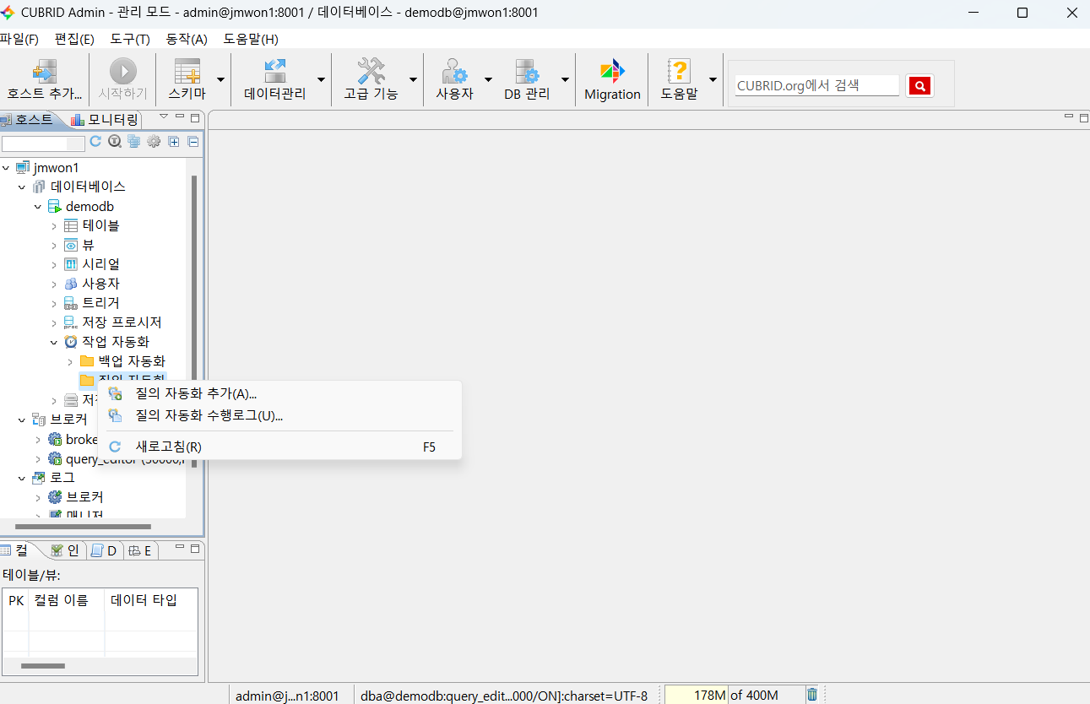Open the 도구(T) menu
Viewport: 1090px width, 704px height.
(130, 40)
